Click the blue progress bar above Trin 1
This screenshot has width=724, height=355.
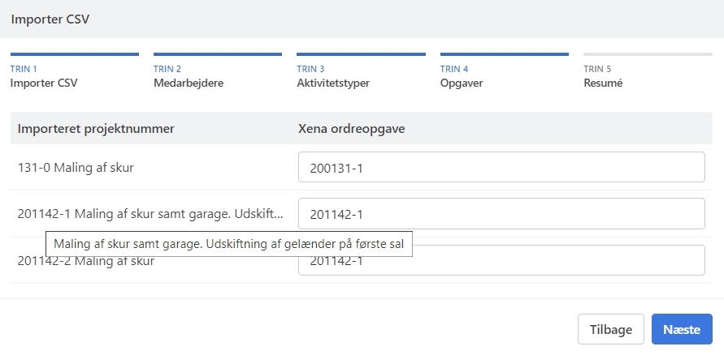point(75,54)
